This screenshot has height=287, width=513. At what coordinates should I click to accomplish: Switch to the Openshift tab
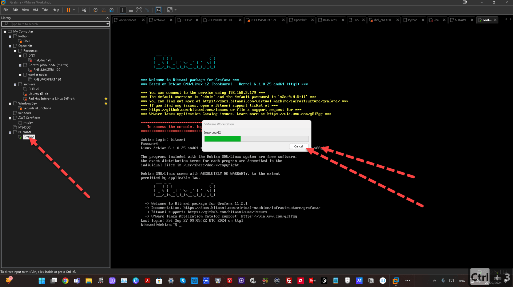(300, 20)
